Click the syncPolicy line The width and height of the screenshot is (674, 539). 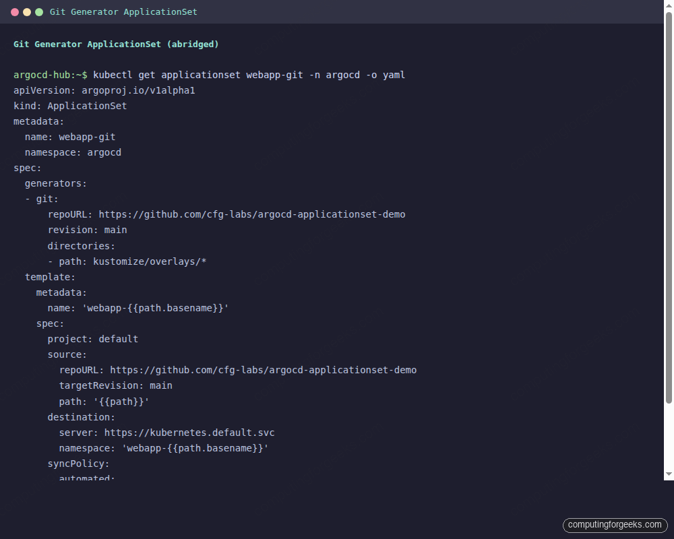point(78,464)
